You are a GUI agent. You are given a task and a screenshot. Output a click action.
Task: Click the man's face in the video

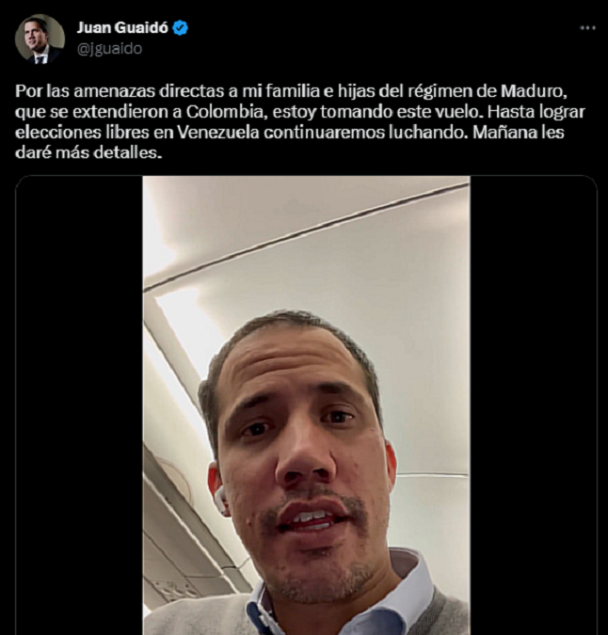click(297, 450)
